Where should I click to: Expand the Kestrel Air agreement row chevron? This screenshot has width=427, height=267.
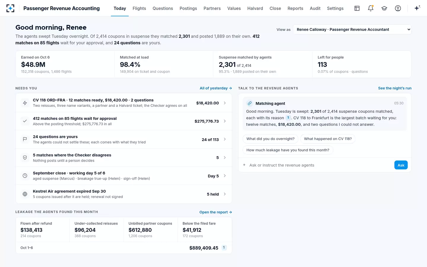[225, 194]
